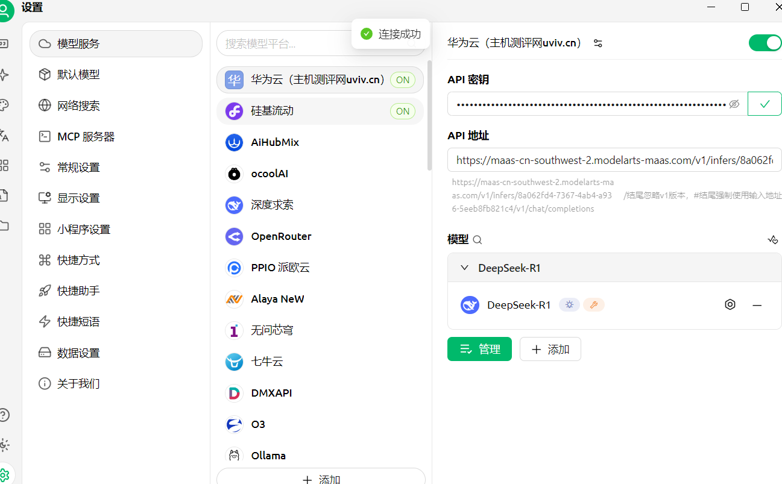Click the green 管理 button
Image resolution: width=782 pixels, height=484 pixels.
[479, 349]
